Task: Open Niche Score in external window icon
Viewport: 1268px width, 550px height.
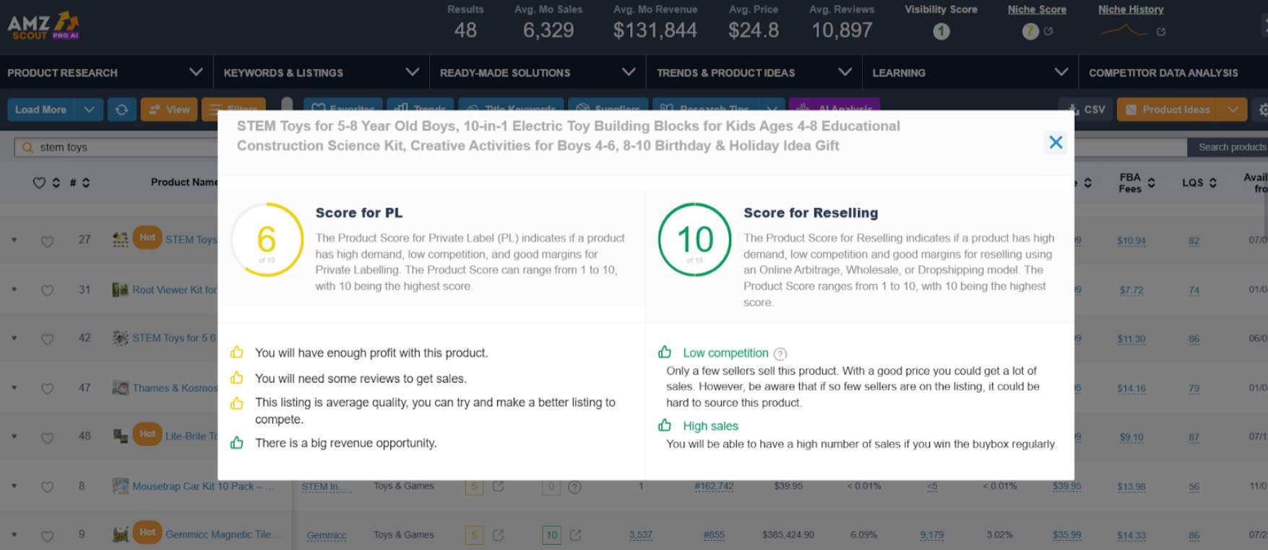Action: click(1049, 31)
